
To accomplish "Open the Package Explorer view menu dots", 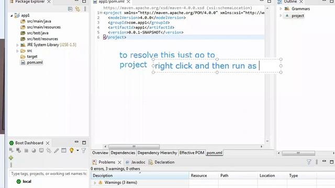I will (x=85, y=9).
